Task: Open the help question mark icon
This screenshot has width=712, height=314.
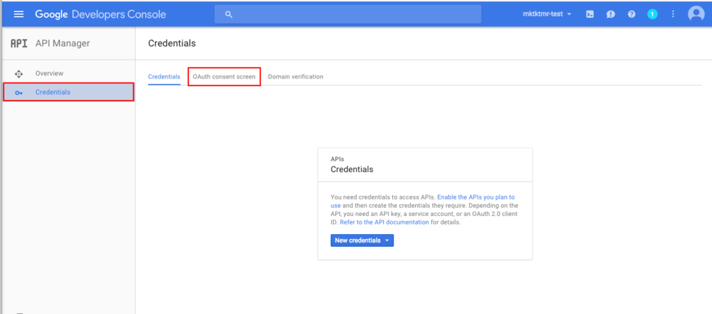Action: [631, 14]
